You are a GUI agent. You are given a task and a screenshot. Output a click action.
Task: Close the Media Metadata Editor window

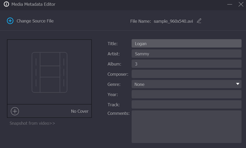point(241,5)
